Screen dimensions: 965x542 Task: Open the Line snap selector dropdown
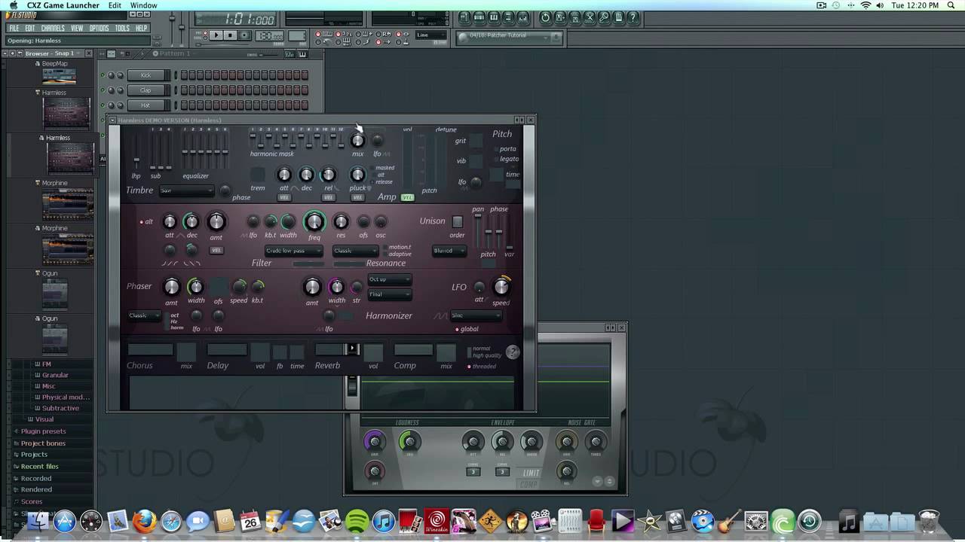point(432,35)
